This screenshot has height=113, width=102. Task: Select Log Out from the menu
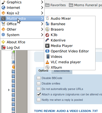click(x=22, y=47)
